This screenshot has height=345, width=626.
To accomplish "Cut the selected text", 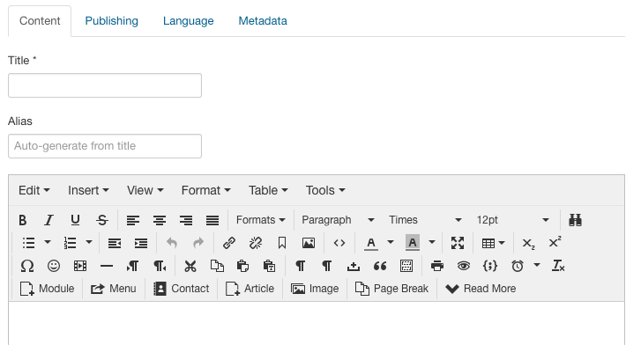I will pyautogui.click(x=190, y=266).
